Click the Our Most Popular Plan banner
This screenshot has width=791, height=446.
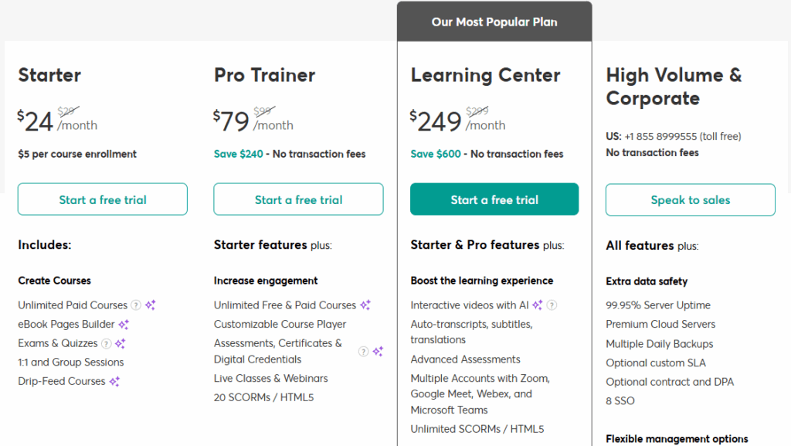tap(494, 22)
